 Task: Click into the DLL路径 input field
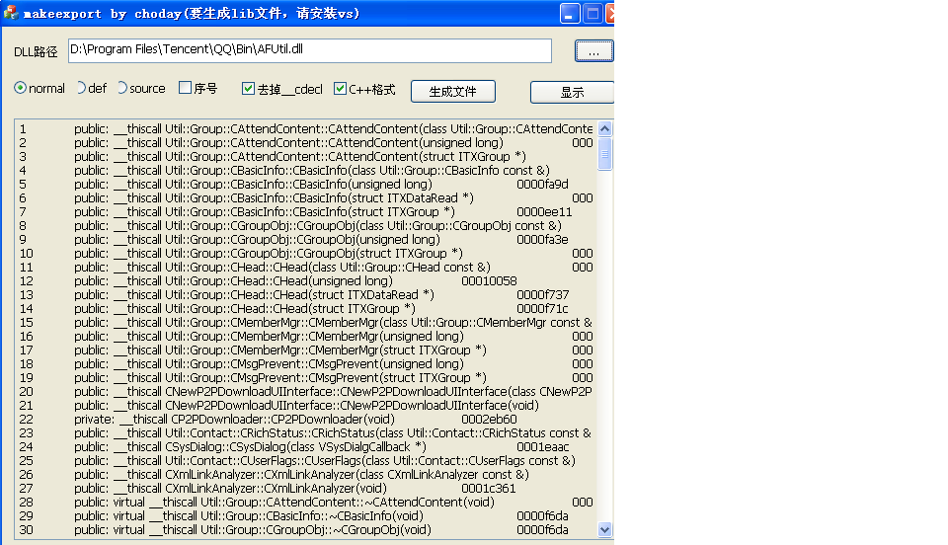(x=309, y=50)
